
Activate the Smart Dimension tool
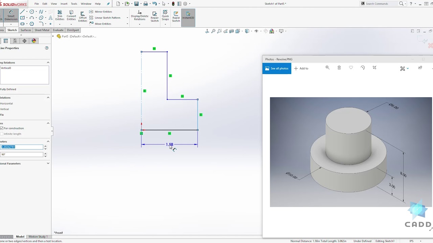[11, 16]
